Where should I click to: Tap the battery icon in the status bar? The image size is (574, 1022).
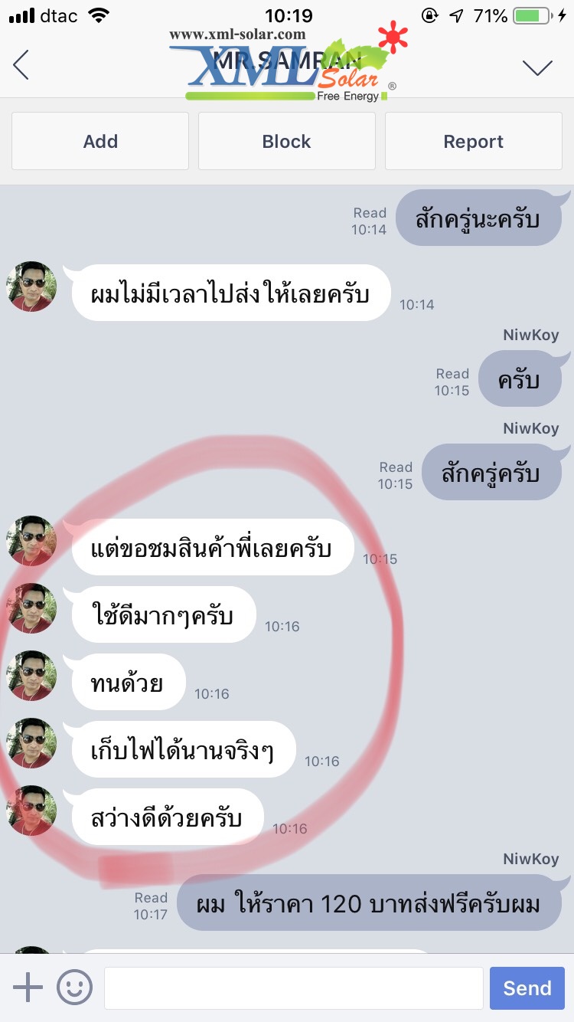534,15
